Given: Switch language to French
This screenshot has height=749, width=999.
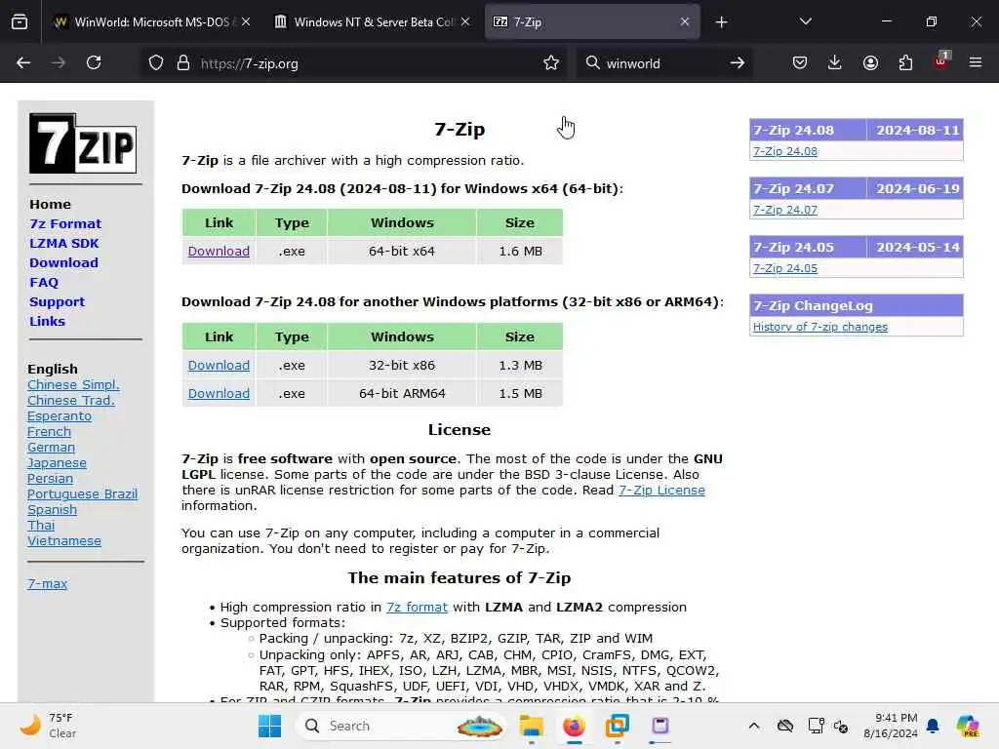Looking at the screenshot, I should (x=49, y=432).
